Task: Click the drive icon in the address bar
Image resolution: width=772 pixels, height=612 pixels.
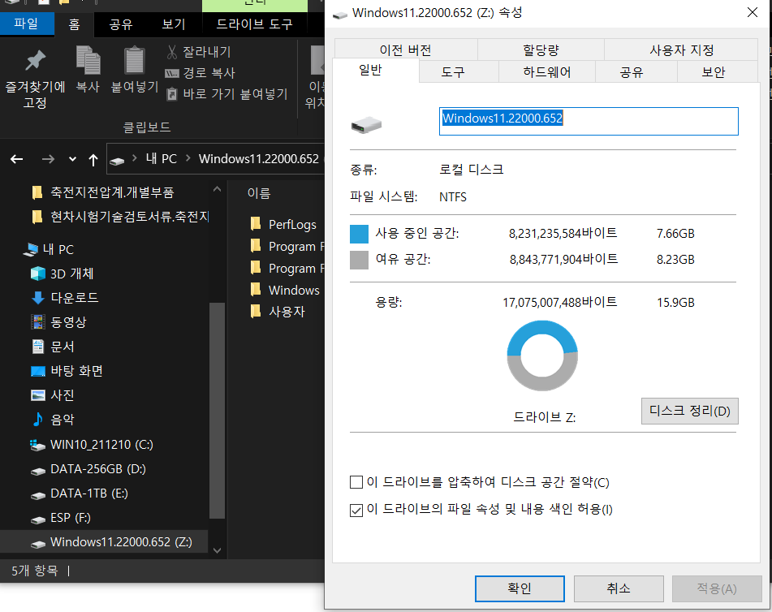Action: pyautogui.click(x=117, y=161)
